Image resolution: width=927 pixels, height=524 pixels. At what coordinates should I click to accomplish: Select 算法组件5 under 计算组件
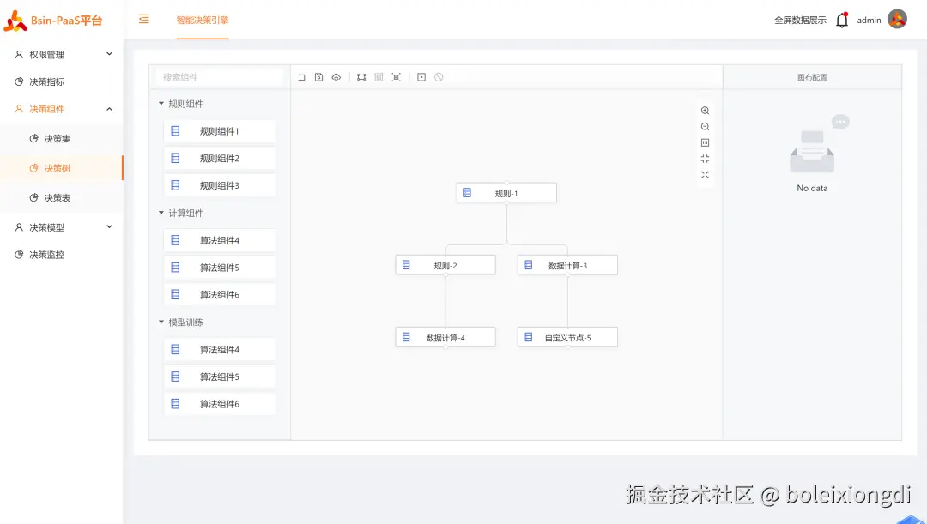click(x=220, y=268)
